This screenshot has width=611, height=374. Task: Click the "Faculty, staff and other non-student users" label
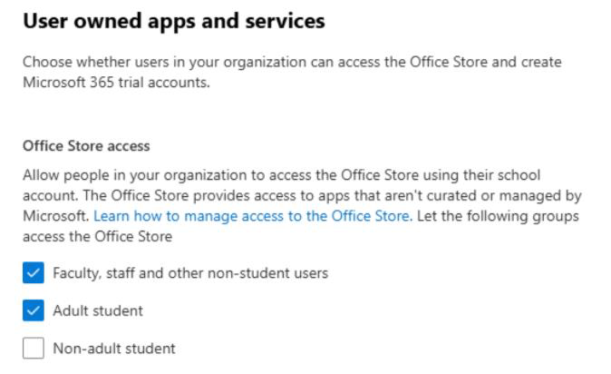click(x=190, y=273)
